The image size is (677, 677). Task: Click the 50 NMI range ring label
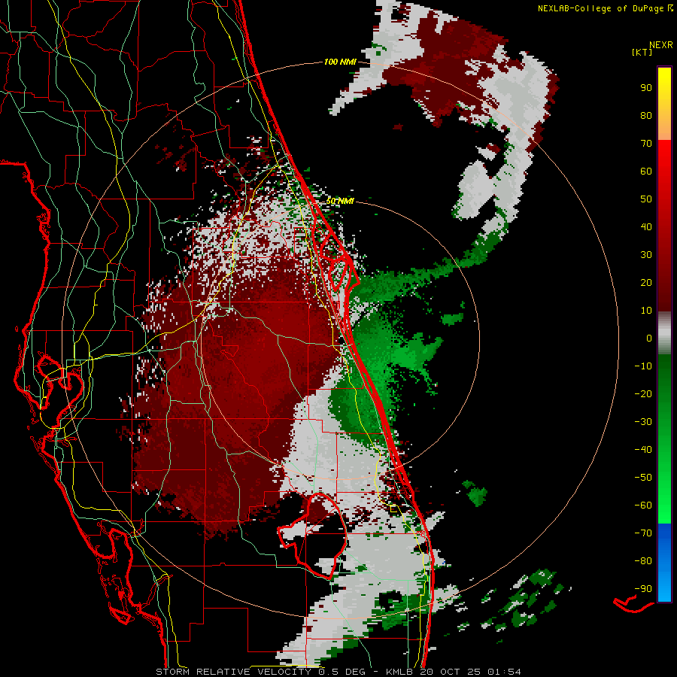[340, 201]
